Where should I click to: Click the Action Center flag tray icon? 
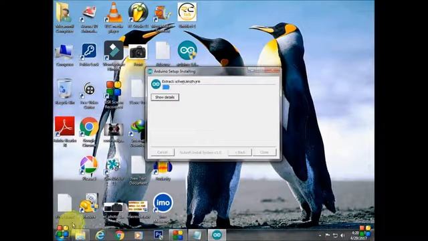[328, 235]
